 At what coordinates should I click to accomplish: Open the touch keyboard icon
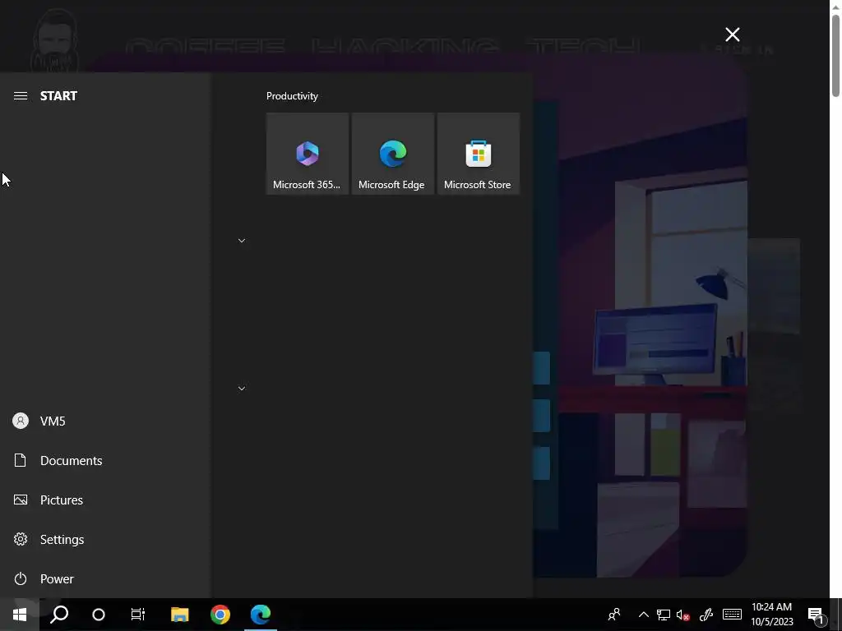pos(732,615)
